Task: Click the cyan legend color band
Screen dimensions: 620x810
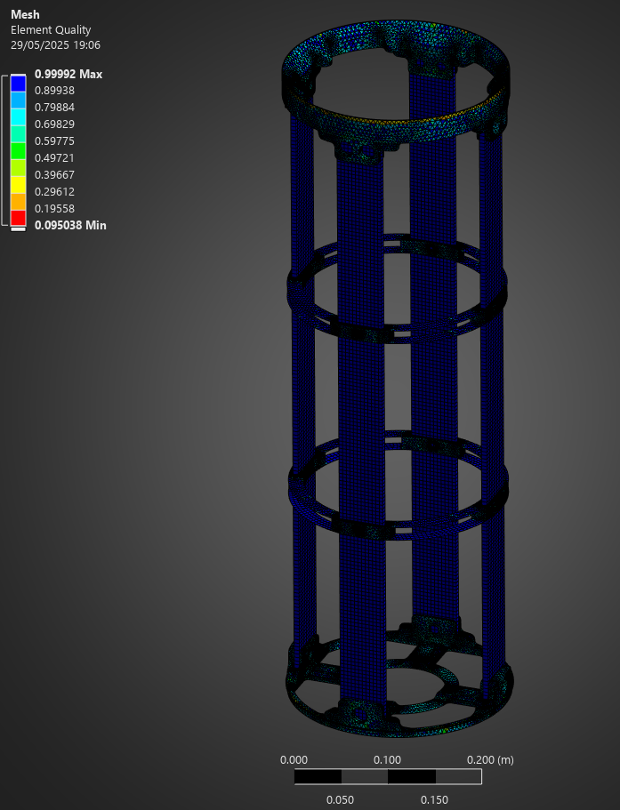Action: pos(18,116)
